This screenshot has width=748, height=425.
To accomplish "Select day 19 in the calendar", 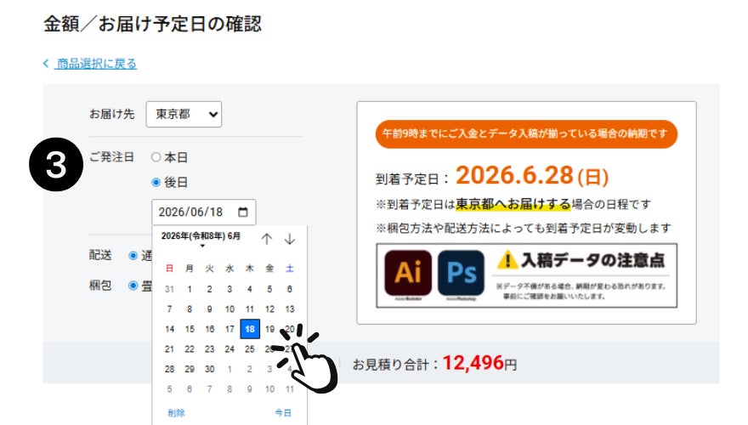I will point(270,329).
